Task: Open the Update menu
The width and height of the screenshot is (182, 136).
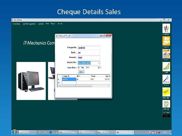Action: (41, 24)
